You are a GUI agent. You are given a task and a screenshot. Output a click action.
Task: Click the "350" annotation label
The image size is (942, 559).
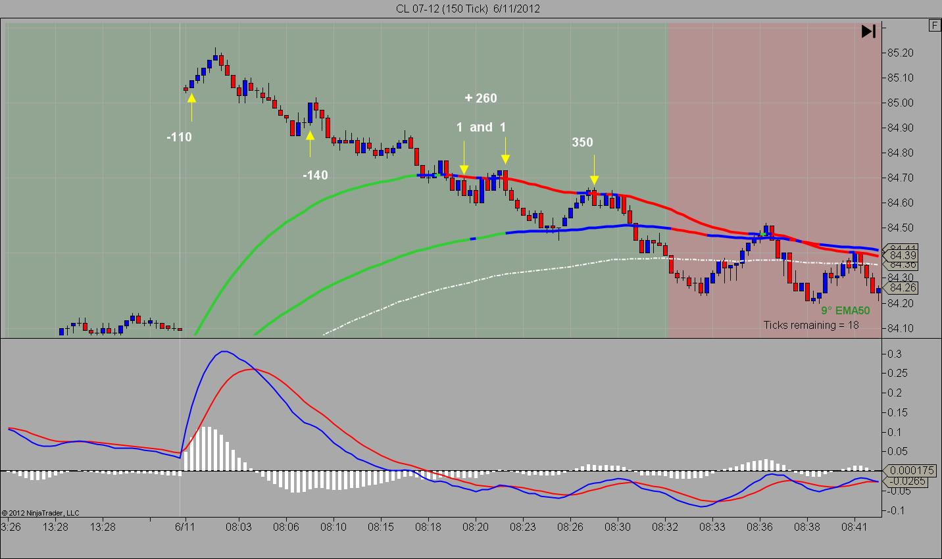[x=582, y=142]
